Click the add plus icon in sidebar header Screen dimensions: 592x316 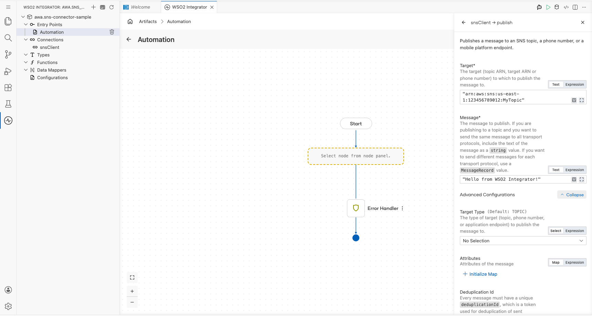pos(93,7)
